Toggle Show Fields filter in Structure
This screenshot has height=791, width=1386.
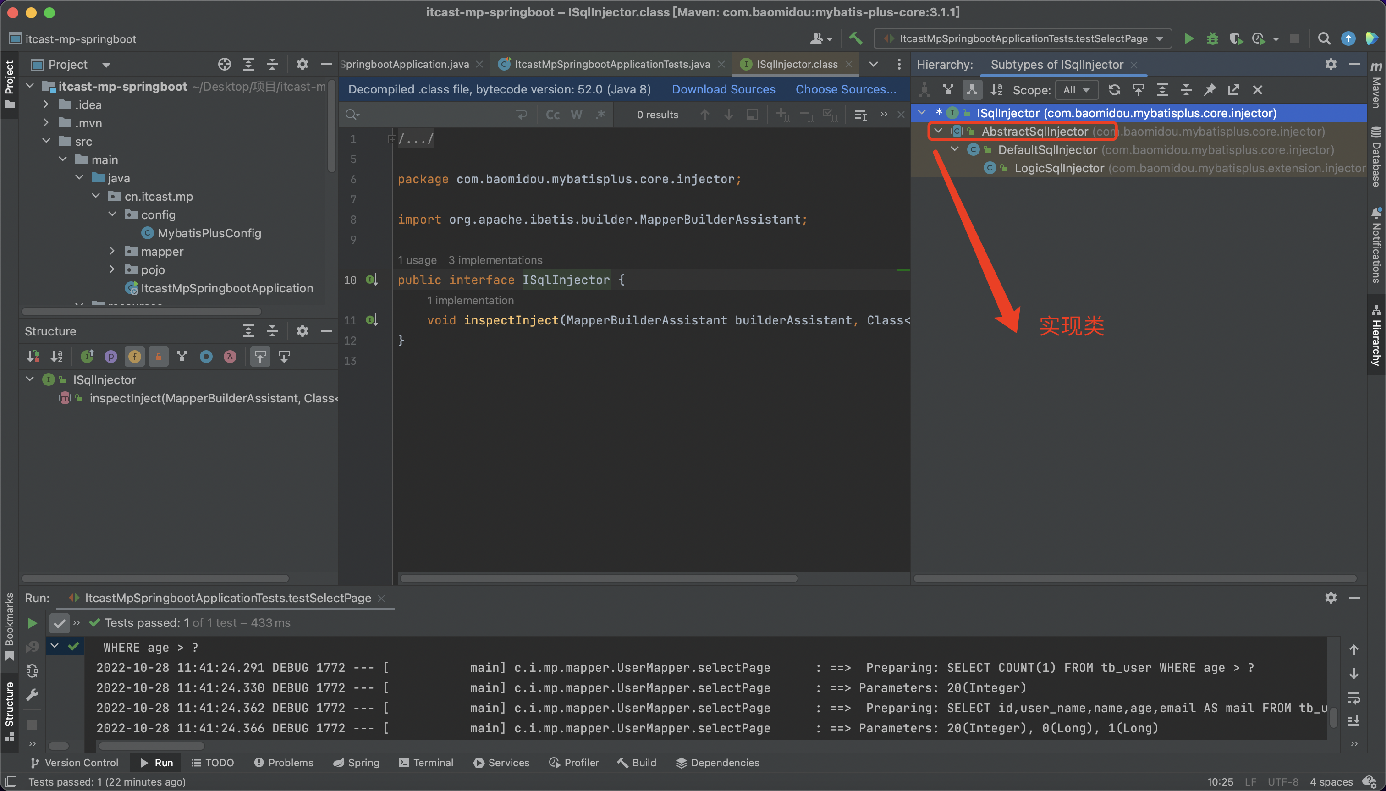[134, 357]
